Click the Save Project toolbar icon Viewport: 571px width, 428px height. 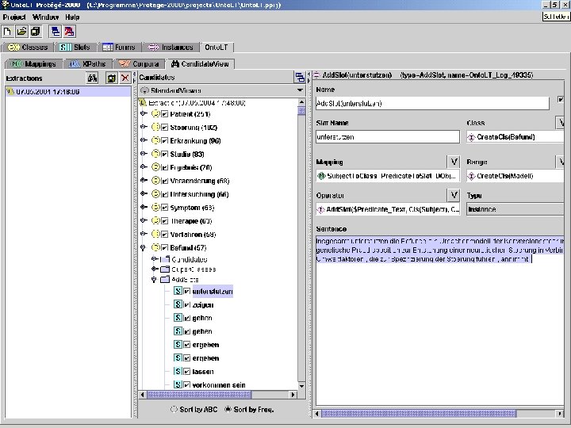(36, 31)
